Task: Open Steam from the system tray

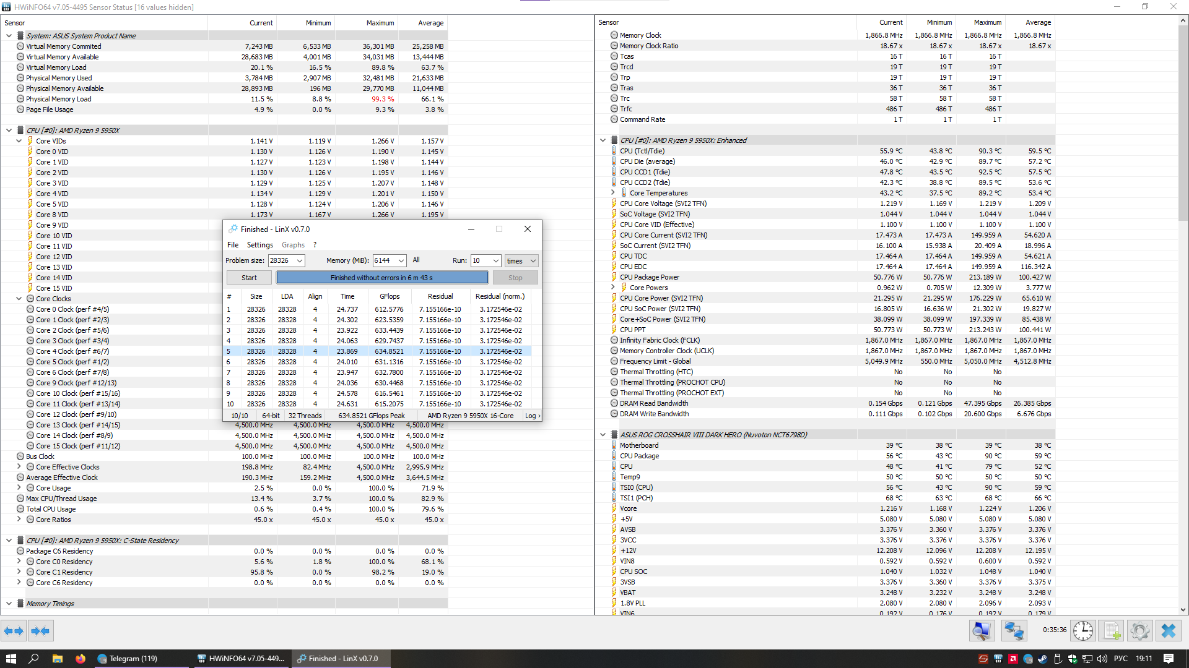Action: point(1042,659)
